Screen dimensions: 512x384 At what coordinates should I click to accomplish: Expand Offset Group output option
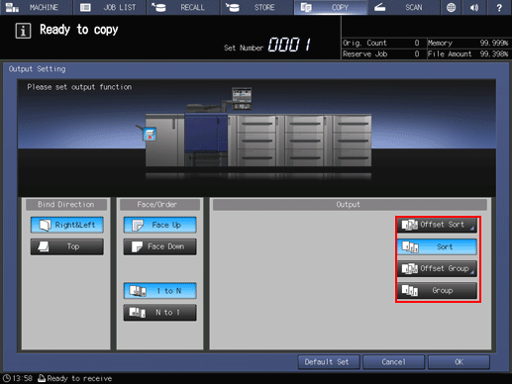tap(437, 268)
